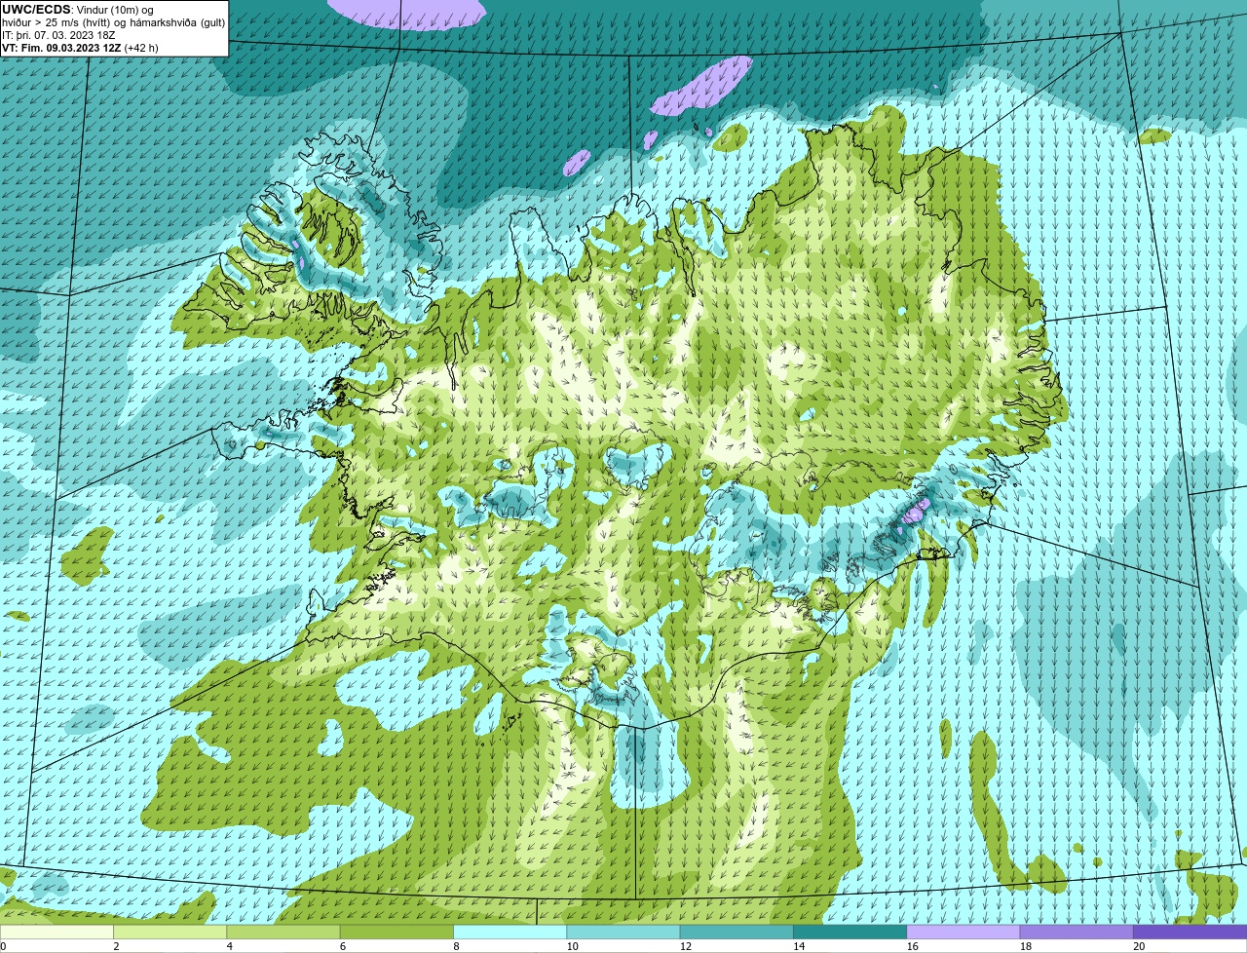The width and height of the screenshot is (1247, 953).
Task: Click the "hámarkshviða (gult)" text
Action: tap(177, 22)
